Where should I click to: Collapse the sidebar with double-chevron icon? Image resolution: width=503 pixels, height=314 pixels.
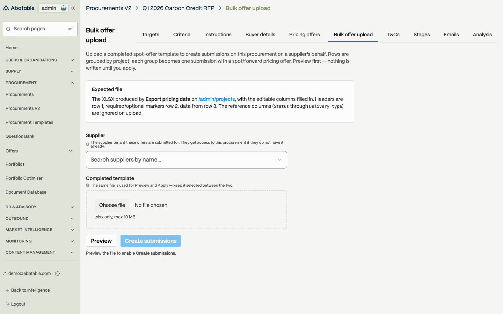point(73,8)
